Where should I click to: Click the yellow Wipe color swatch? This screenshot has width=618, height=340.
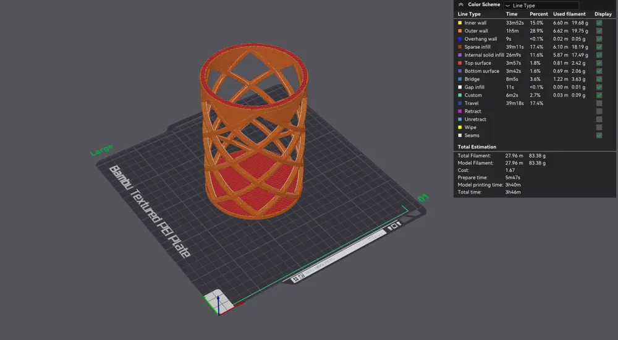[x=460, y=127]
